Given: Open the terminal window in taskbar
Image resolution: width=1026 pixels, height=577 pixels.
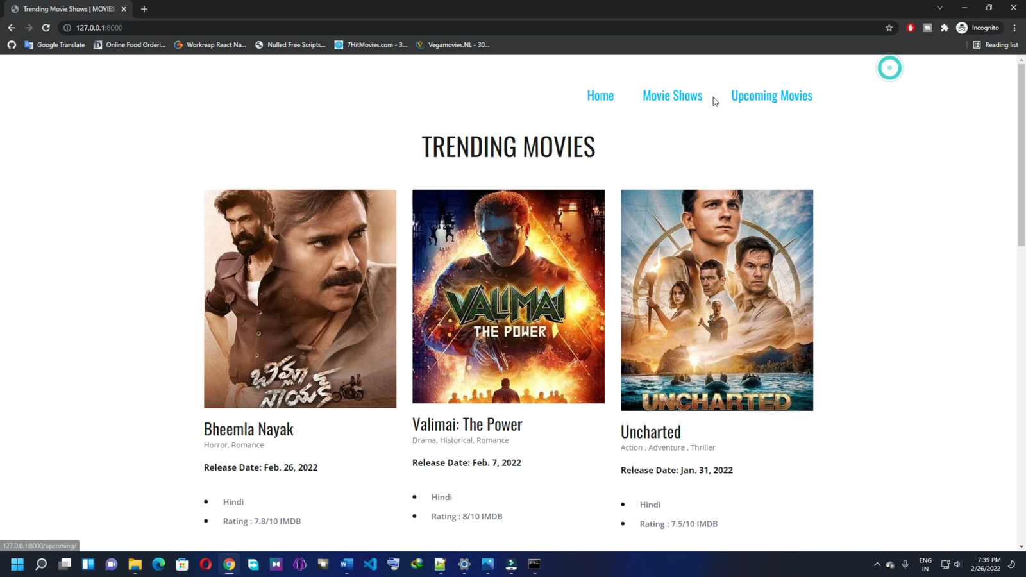Looking at the screenshot, I should (x=534, y=564).
